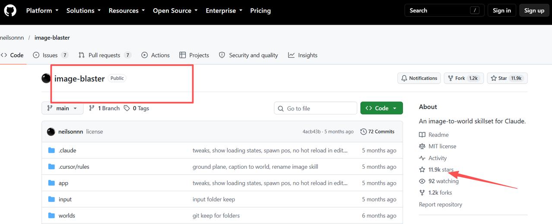
Task: Open the Projects tab
Action: (x=194, y=55)
